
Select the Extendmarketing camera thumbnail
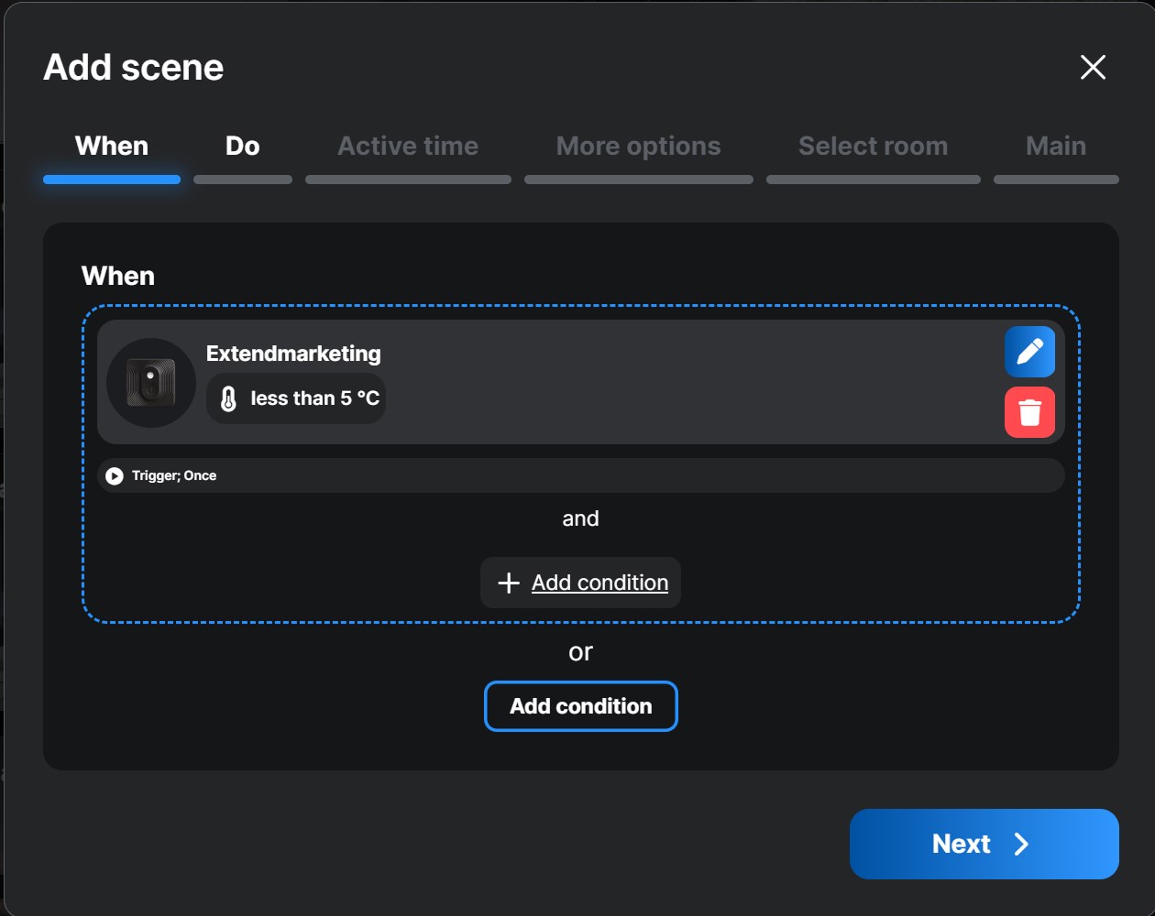click(x=151, y=383)
